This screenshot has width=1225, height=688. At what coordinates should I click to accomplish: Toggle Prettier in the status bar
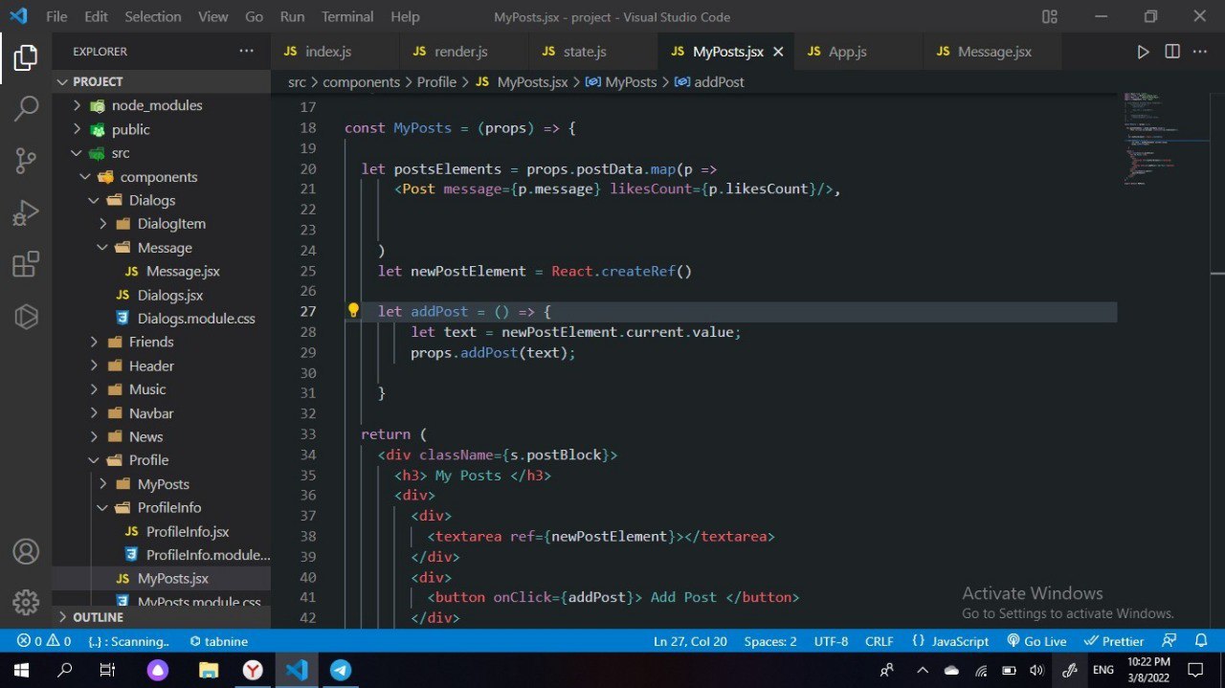[x=1114, y=641]
